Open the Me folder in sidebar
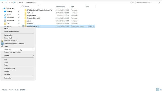The height and width of the screenshot is (91, 162). click(x=8, y=24)
